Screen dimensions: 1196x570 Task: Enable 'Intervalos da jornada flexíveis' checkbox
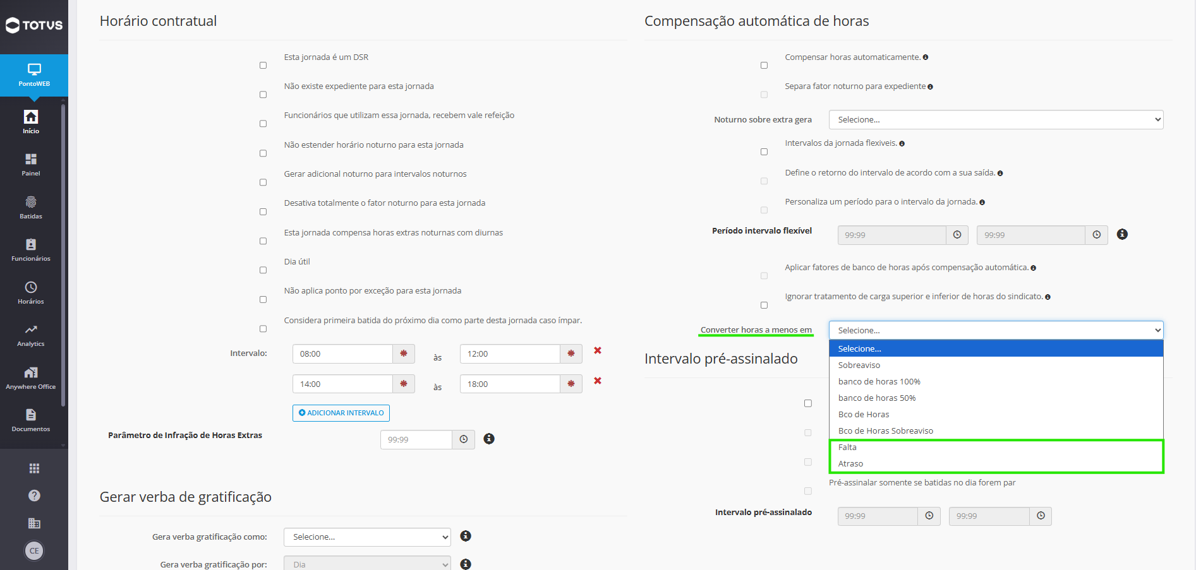[x=764, y=152]
